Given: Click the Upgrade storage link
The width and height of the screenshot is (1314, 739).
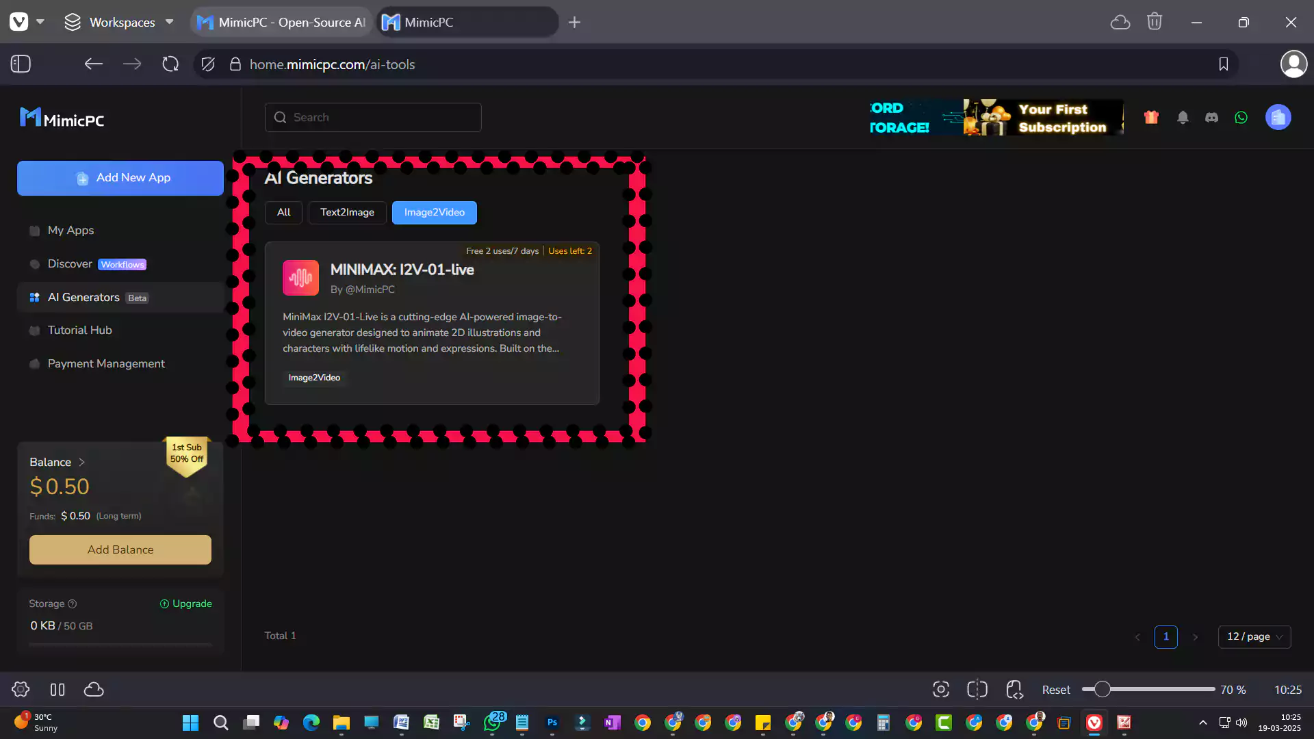Looking at the screenshot, I should point(185,604).
